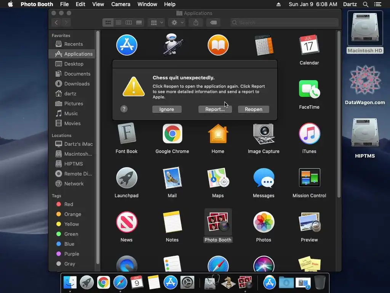Switch Finder to list view
Image resolution: width=390 pixels, height=293 pixels.
click(118, 23)
